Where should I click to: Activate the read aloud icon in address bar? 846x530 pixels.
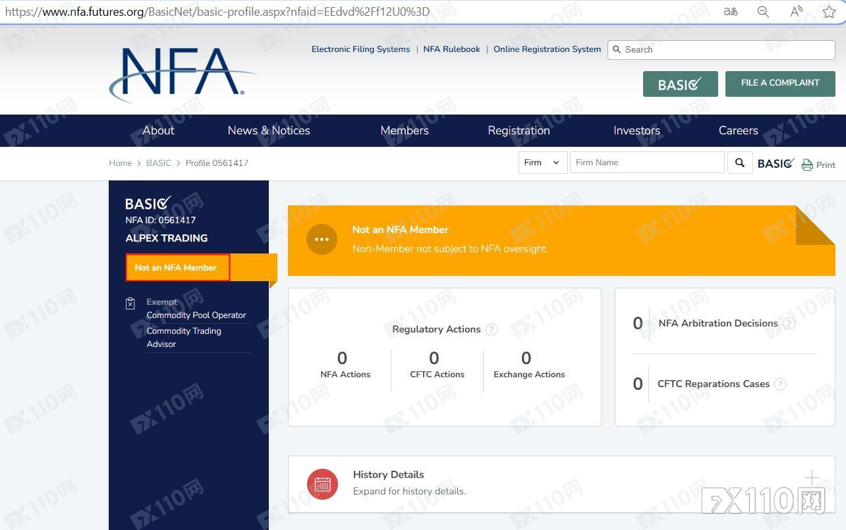[797, 12]
